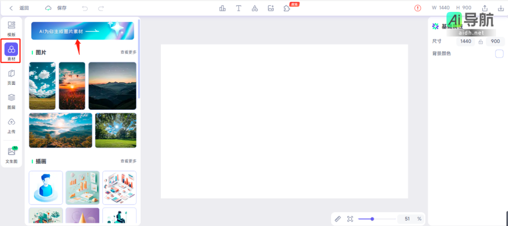Click the AI为你生成图片素材 banner

tap(82, 31)
